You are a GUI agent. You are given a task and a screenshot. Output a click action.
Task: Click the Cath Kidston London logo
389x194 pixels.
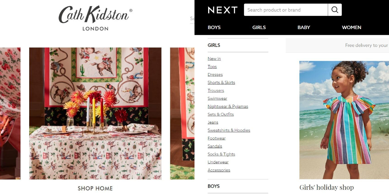click(x=95, y=18)
